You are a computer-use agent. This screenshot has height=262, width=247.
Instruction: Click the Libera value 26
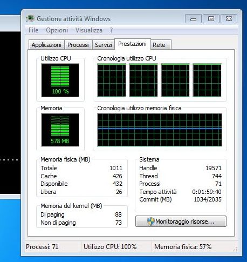click(x=119, y=192)
